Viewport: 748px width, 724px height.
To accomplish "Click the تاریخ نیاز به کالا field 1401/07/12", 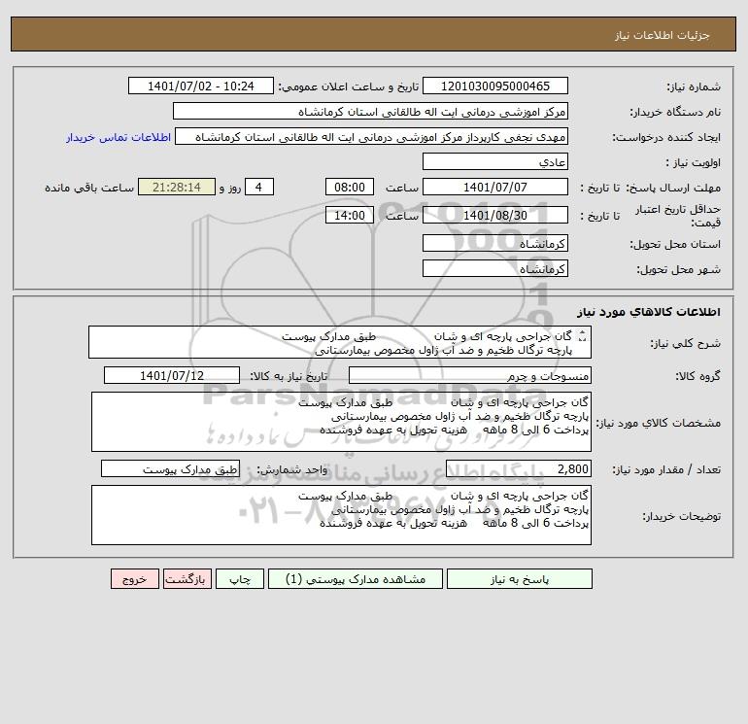I will (172, 375).
